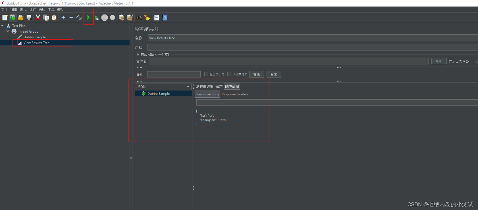Click the View Results Tree graph icon
The image size is (478, 210).
(x=20, y=43)
